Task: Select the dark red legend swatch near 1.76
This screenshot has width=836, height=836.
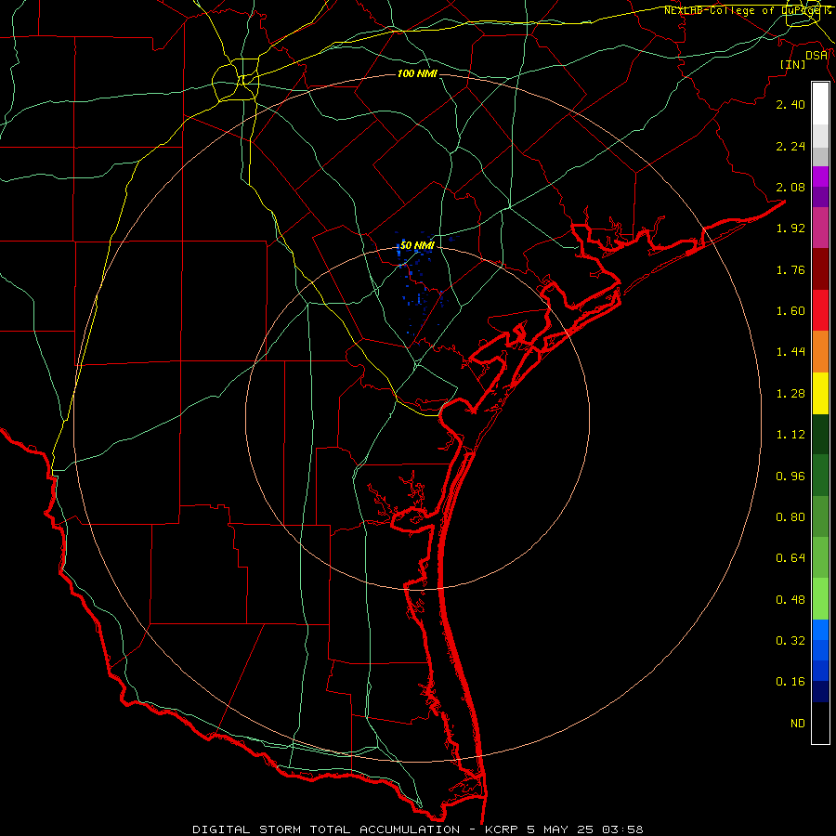Action: tap(820, 269)
